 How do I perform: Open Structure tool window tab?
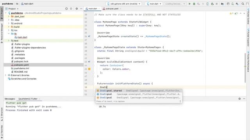2,114
